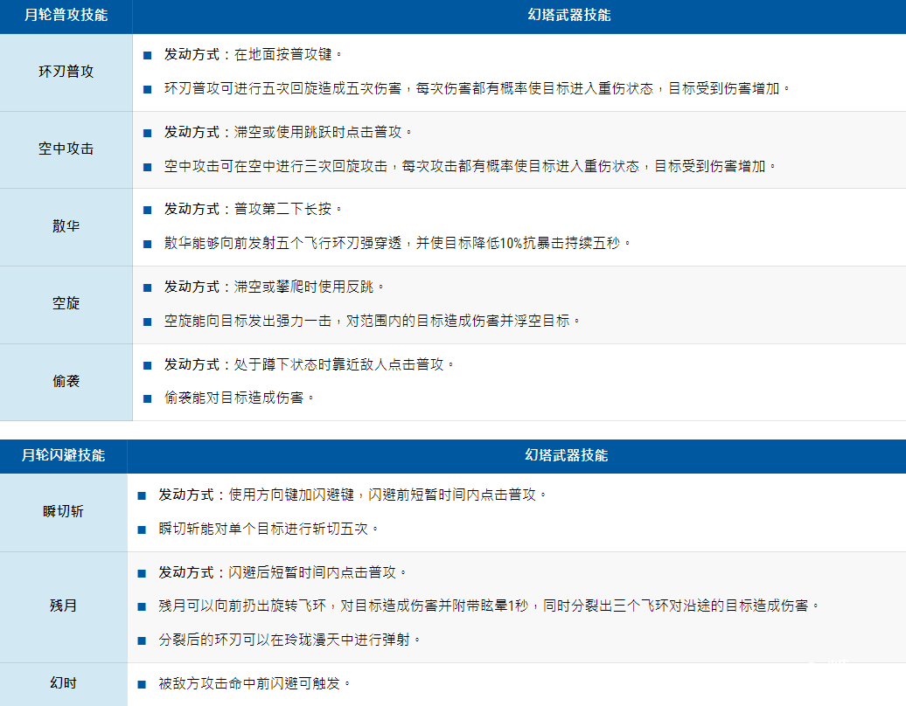This screenshot has width=906, height=706.
Task: Select the 环刃普攻 skill name cell
Action: click(66, 73)
